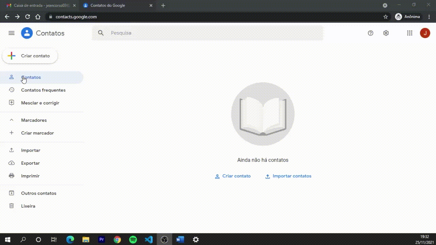Open Outros contatos
Viewport: 436px width, 245px height.
click(41, 193)
